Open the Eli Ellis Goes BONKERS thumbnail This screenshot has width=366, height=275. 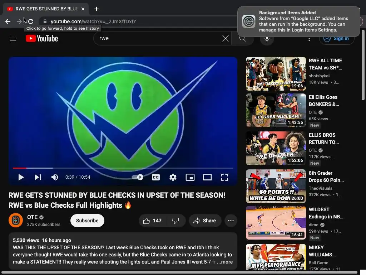(x=276, y=110)
